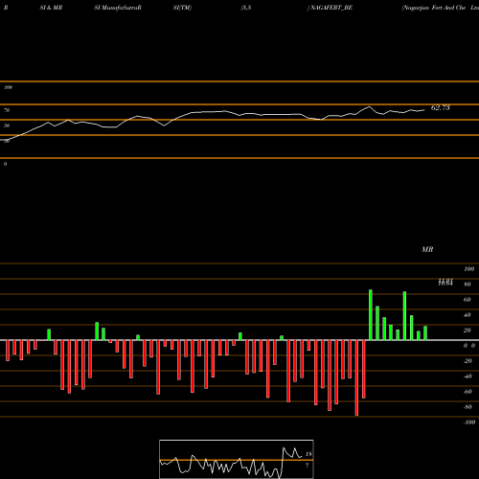
Task: Click the tallest green MR bar
Action: [371, 315]
